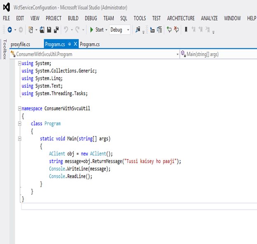
Task: Click the New Project toolbar icon
Action: [31, 30]
